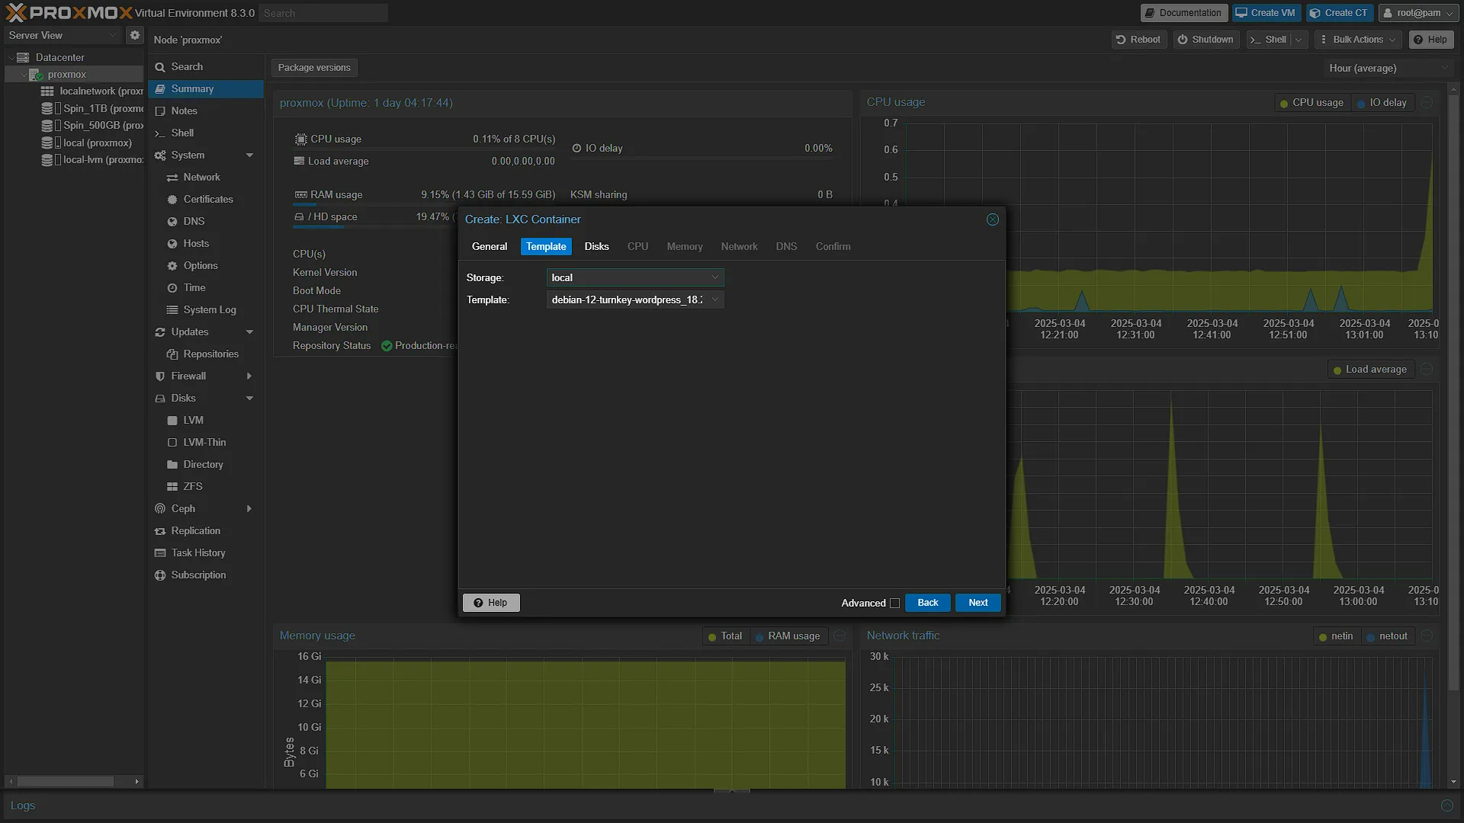Open System Log sidebar entry
The width and height of the screenshot is (1464, 823).
click(x=210, y=309)
